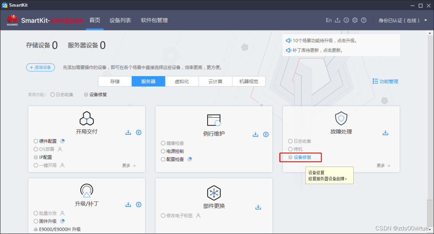Select 一键开局 function

(45, 165)
